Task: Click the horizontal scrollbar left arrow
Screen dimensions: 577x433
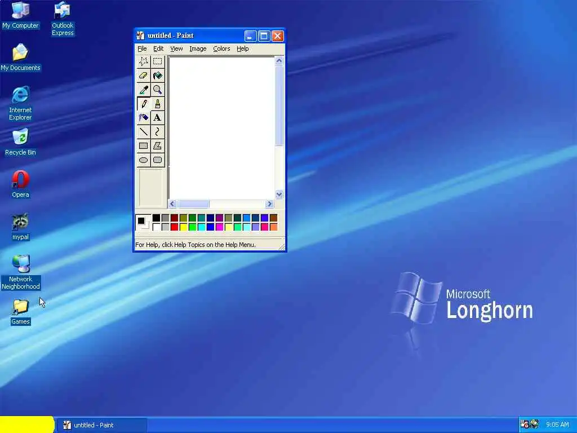Action: pyautogui.click(x=172, y=204)
